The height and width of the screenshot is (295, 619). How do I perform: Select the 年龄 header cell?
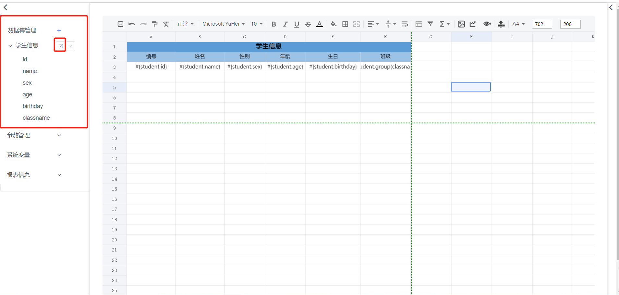tap(285, 57)
